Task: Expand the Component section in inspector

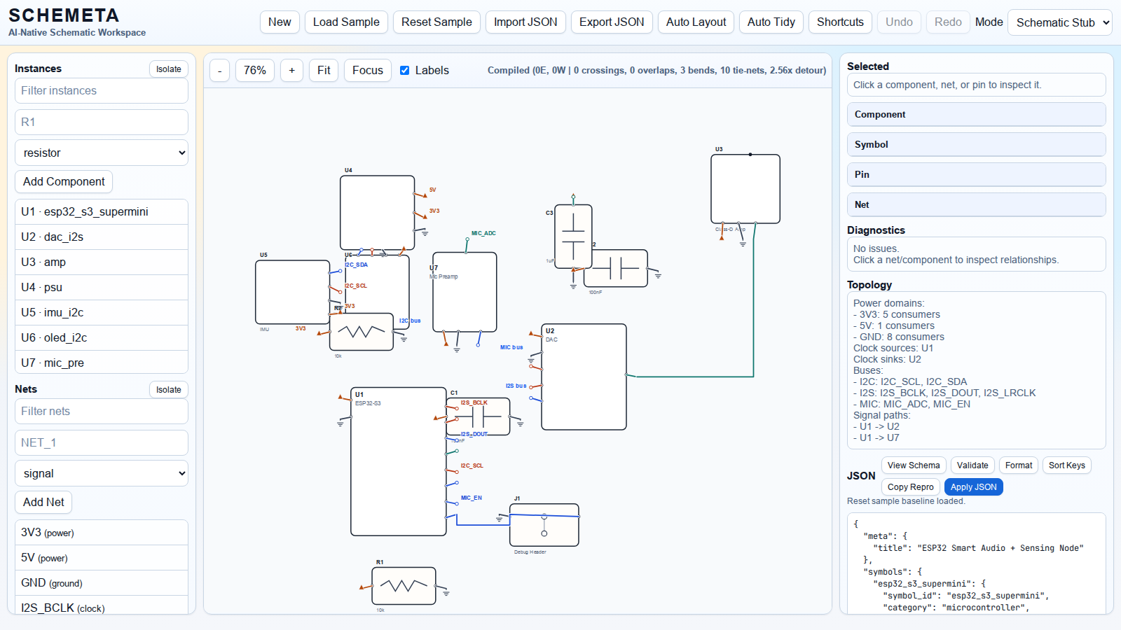Action: [976, 114]
